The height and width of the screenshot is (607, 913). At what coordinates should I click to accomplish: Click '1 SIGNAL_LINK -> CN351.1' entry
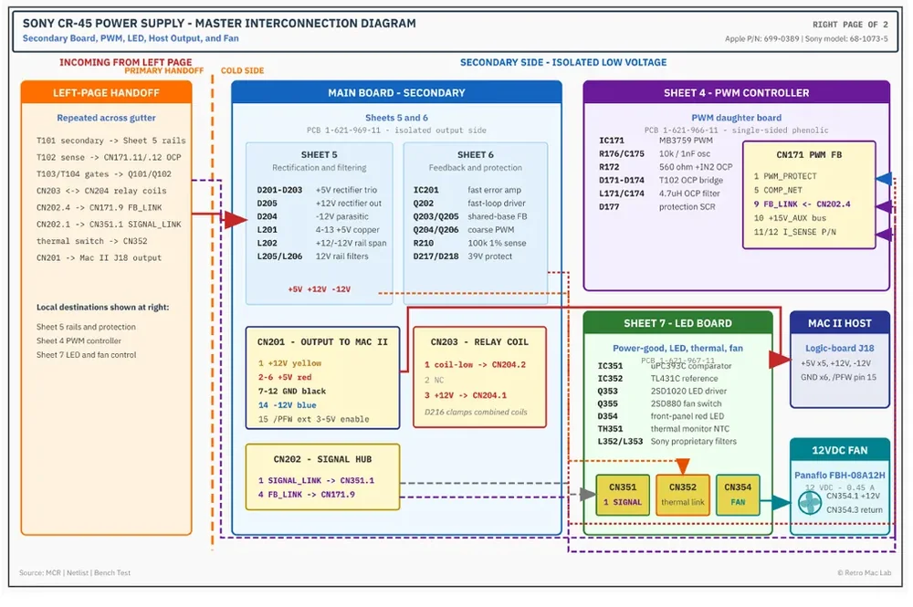pyautogui.click(x=316, y=481)
